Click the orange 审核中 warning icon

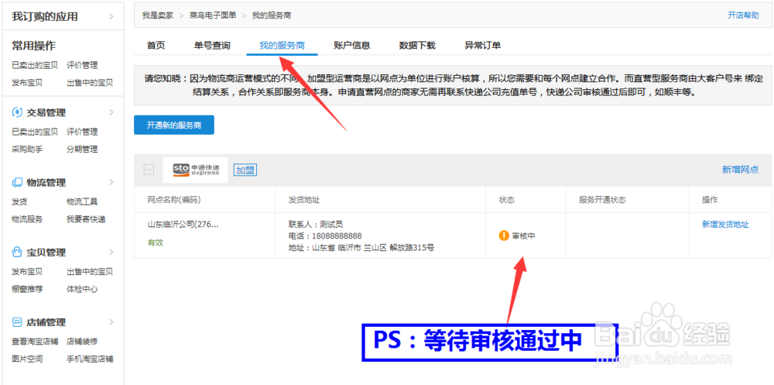click(504, 235)
